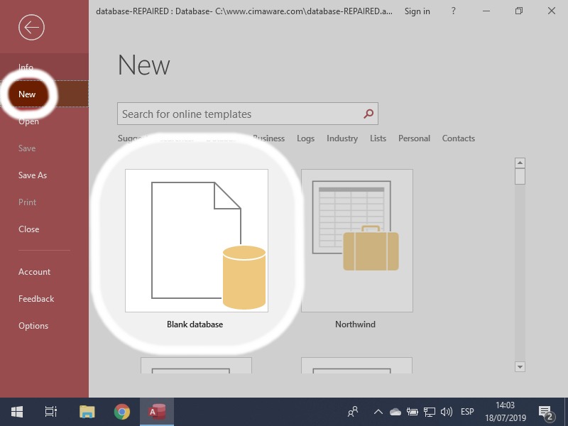
Task: Select the Open menu item
Action: point(28,121)
